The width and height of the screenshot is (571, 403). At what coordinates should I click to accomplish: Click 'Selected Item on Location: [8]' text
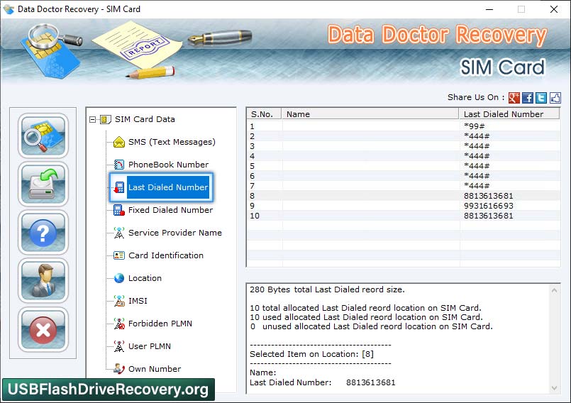(x=311, y=354)
